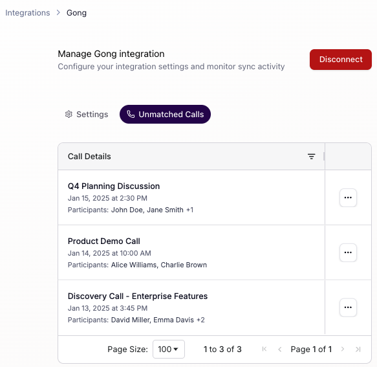Open actions menu for Discovery Call - Enterprise Features
Screen dimensions: 377x367
(348, 307)
